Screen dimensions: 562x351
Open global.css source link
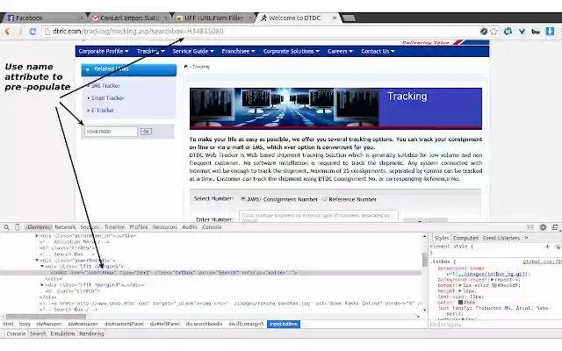pos(542,261)
